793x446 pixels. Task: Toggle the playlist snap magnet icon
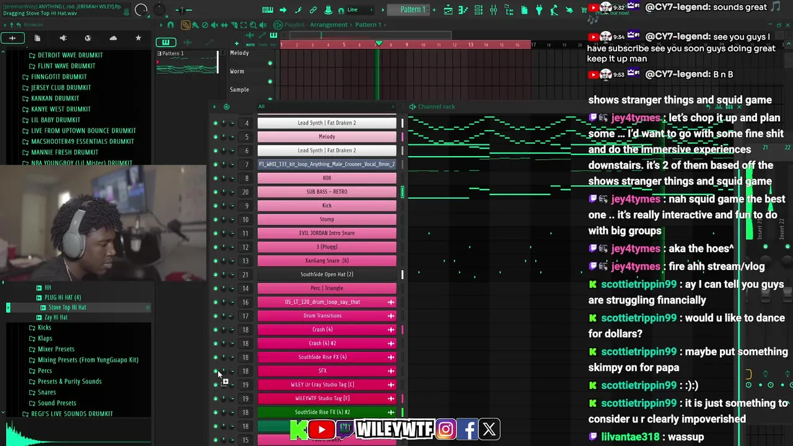tap(170, 25)
